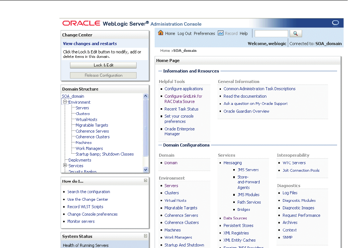Viewport: 348px width, 248px height.
Task: Open Jolt Connection Pools link
Action: (x=301, y=171)
